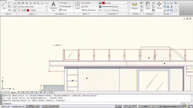The width and height of the screenshot is (193, 108).
Task: Expand the Modify panel
Action: coord(167,14)
